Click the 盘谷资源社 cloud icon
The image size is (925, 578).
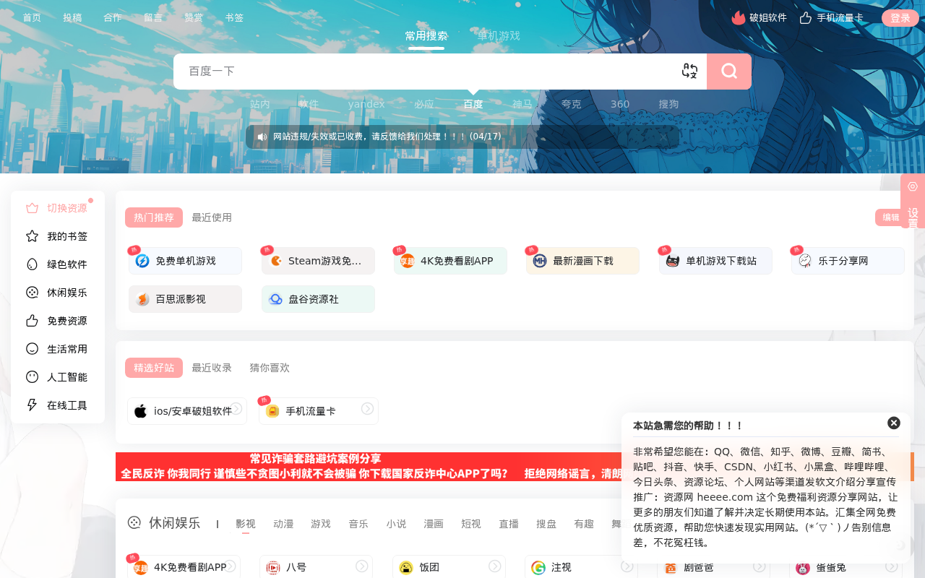275,299
